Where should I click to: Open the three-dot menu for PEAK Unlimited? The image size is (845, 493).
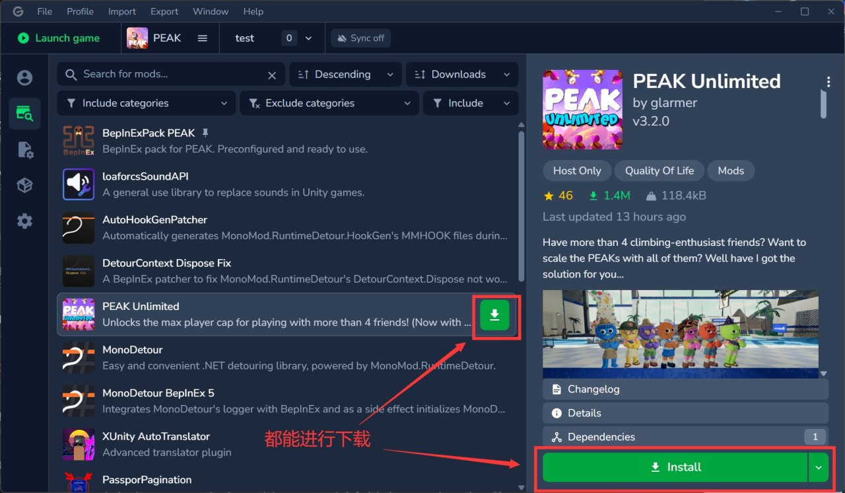pyautogui.click(x=828, y=82)
